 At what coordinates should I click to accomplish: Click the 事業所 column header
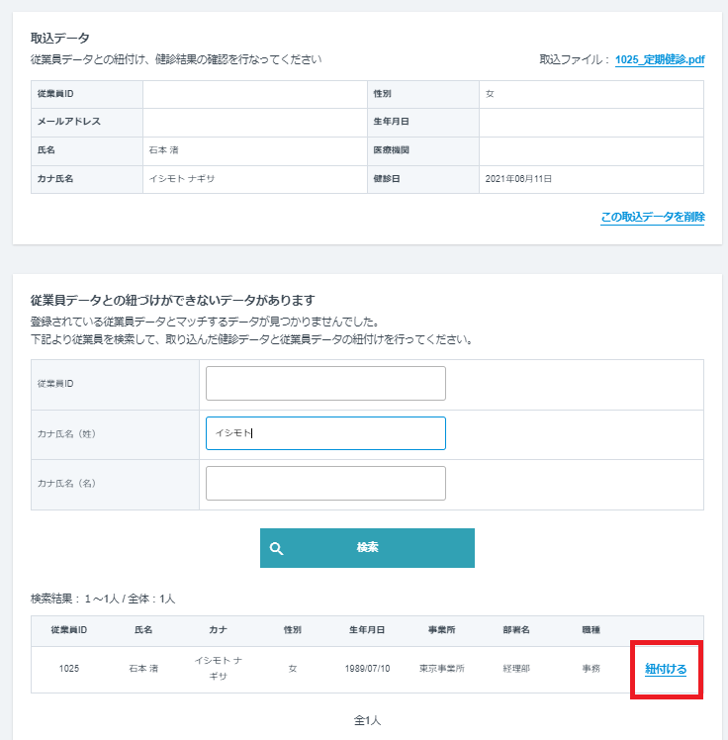click(441, 630)
